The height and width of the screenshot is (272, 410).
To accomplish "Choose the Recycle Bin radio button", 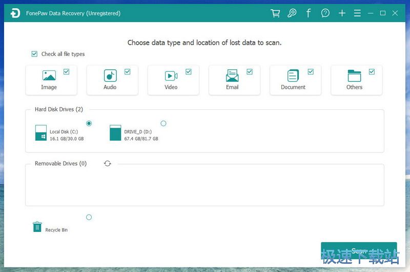I will pos(89,218).
